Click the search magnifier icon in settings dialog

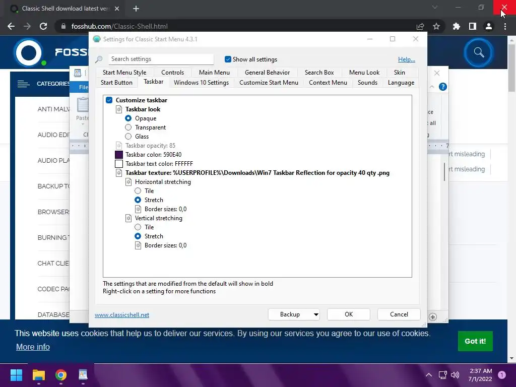coord(99,59)
